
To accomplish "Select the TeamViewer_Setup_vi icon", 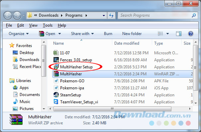I will tap(56, 102).
